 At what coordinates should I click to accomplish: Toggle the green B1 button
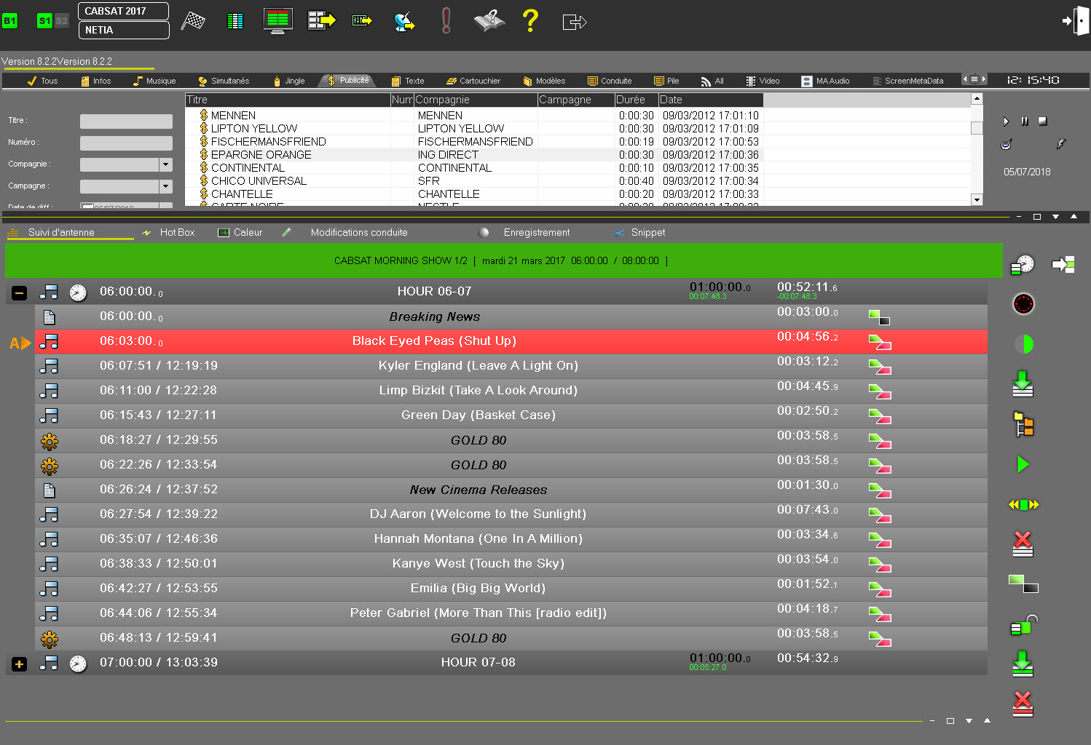pyautogui.click(x=9, y=21)
